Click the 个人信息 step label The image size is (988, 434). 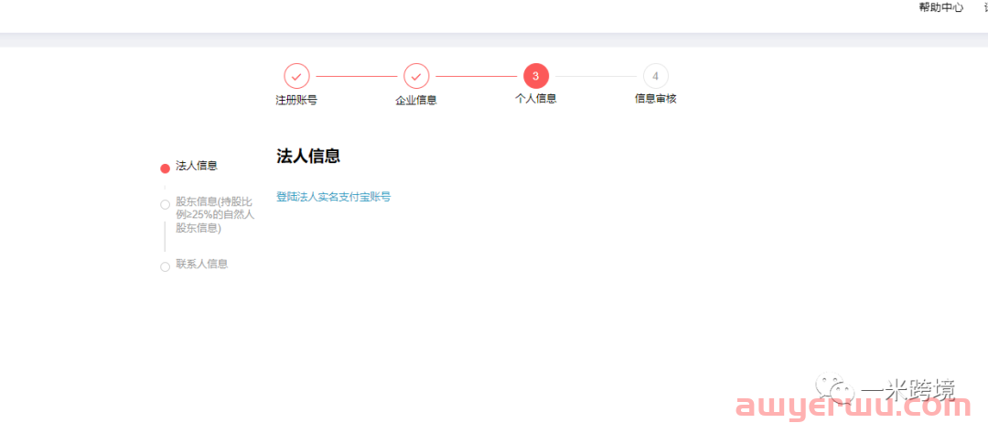pos(536,99)
